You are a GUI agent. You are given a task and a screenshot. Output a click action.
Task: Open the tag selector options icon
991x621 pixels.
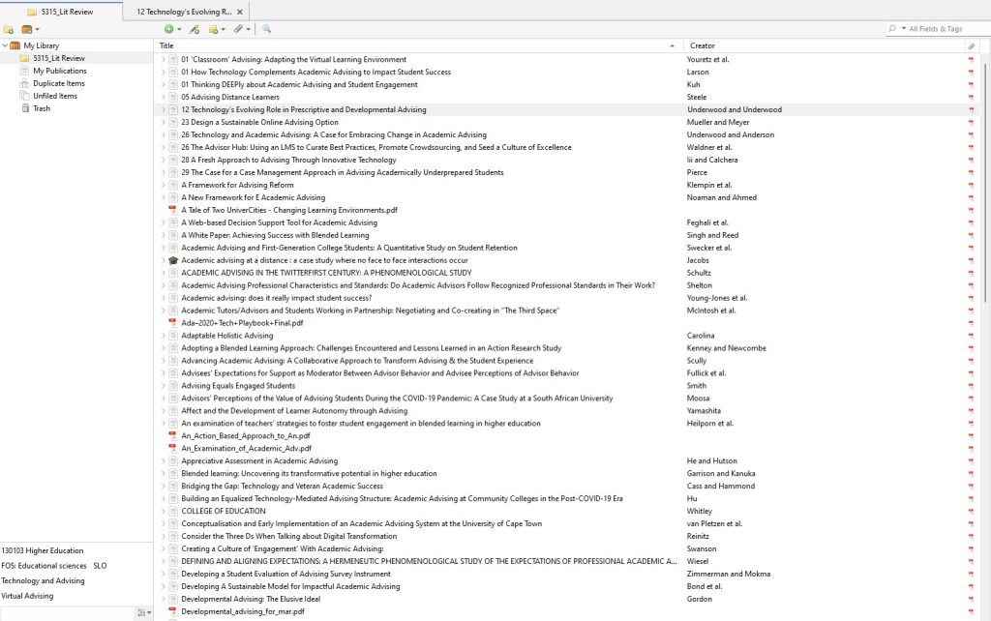(x=143, y=612)
